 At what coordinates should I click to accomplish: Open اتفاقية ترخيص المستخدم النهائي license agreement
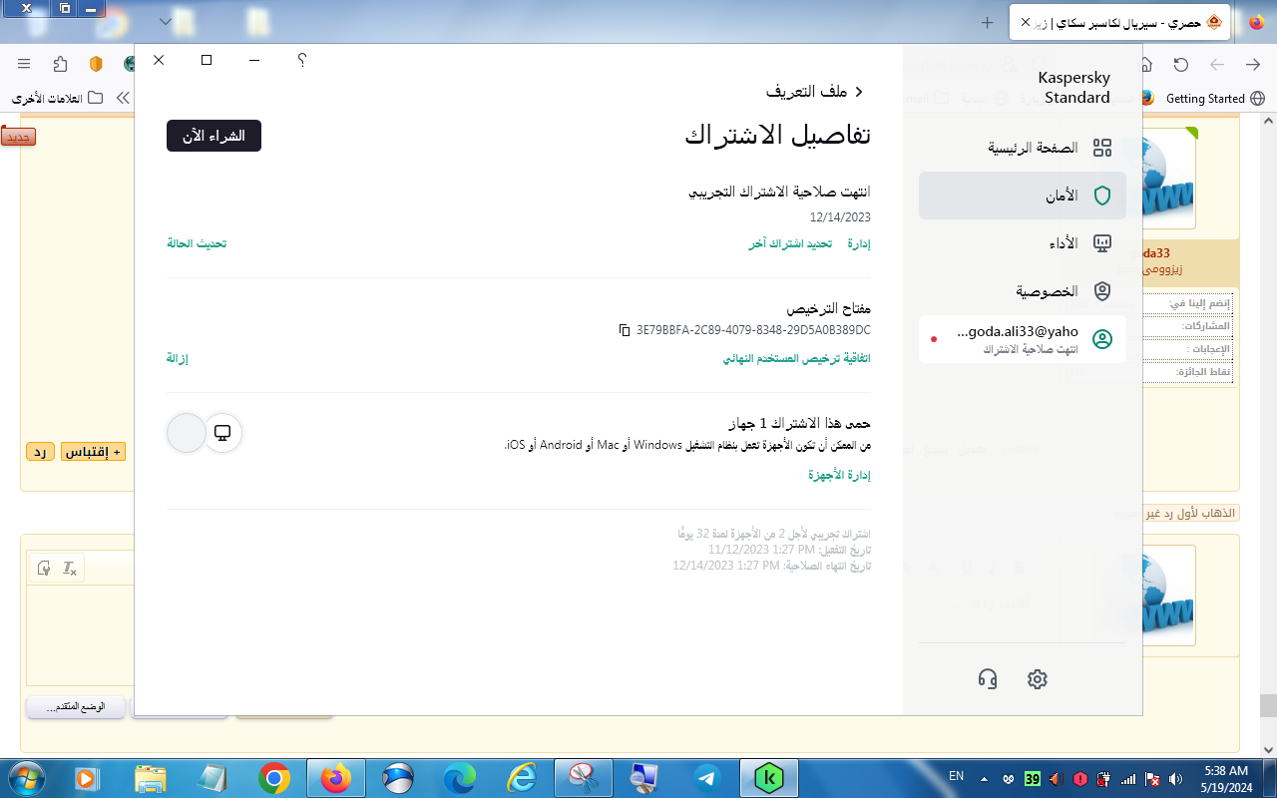[x=796, y=358]
